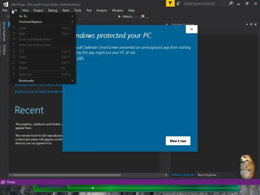
Task: Click the Paste clipboard icon
Action: point(14,62)
